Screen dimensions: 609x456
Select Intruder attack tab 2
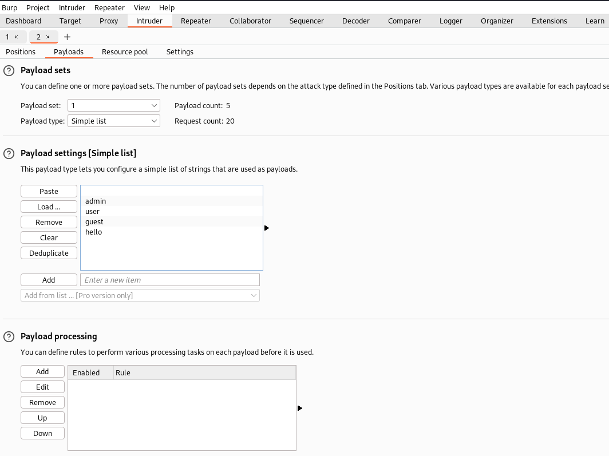tap(38, 37)
